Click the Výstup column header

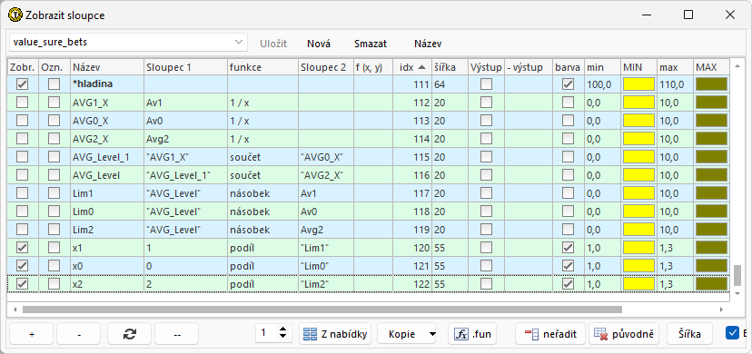[486, 67]
